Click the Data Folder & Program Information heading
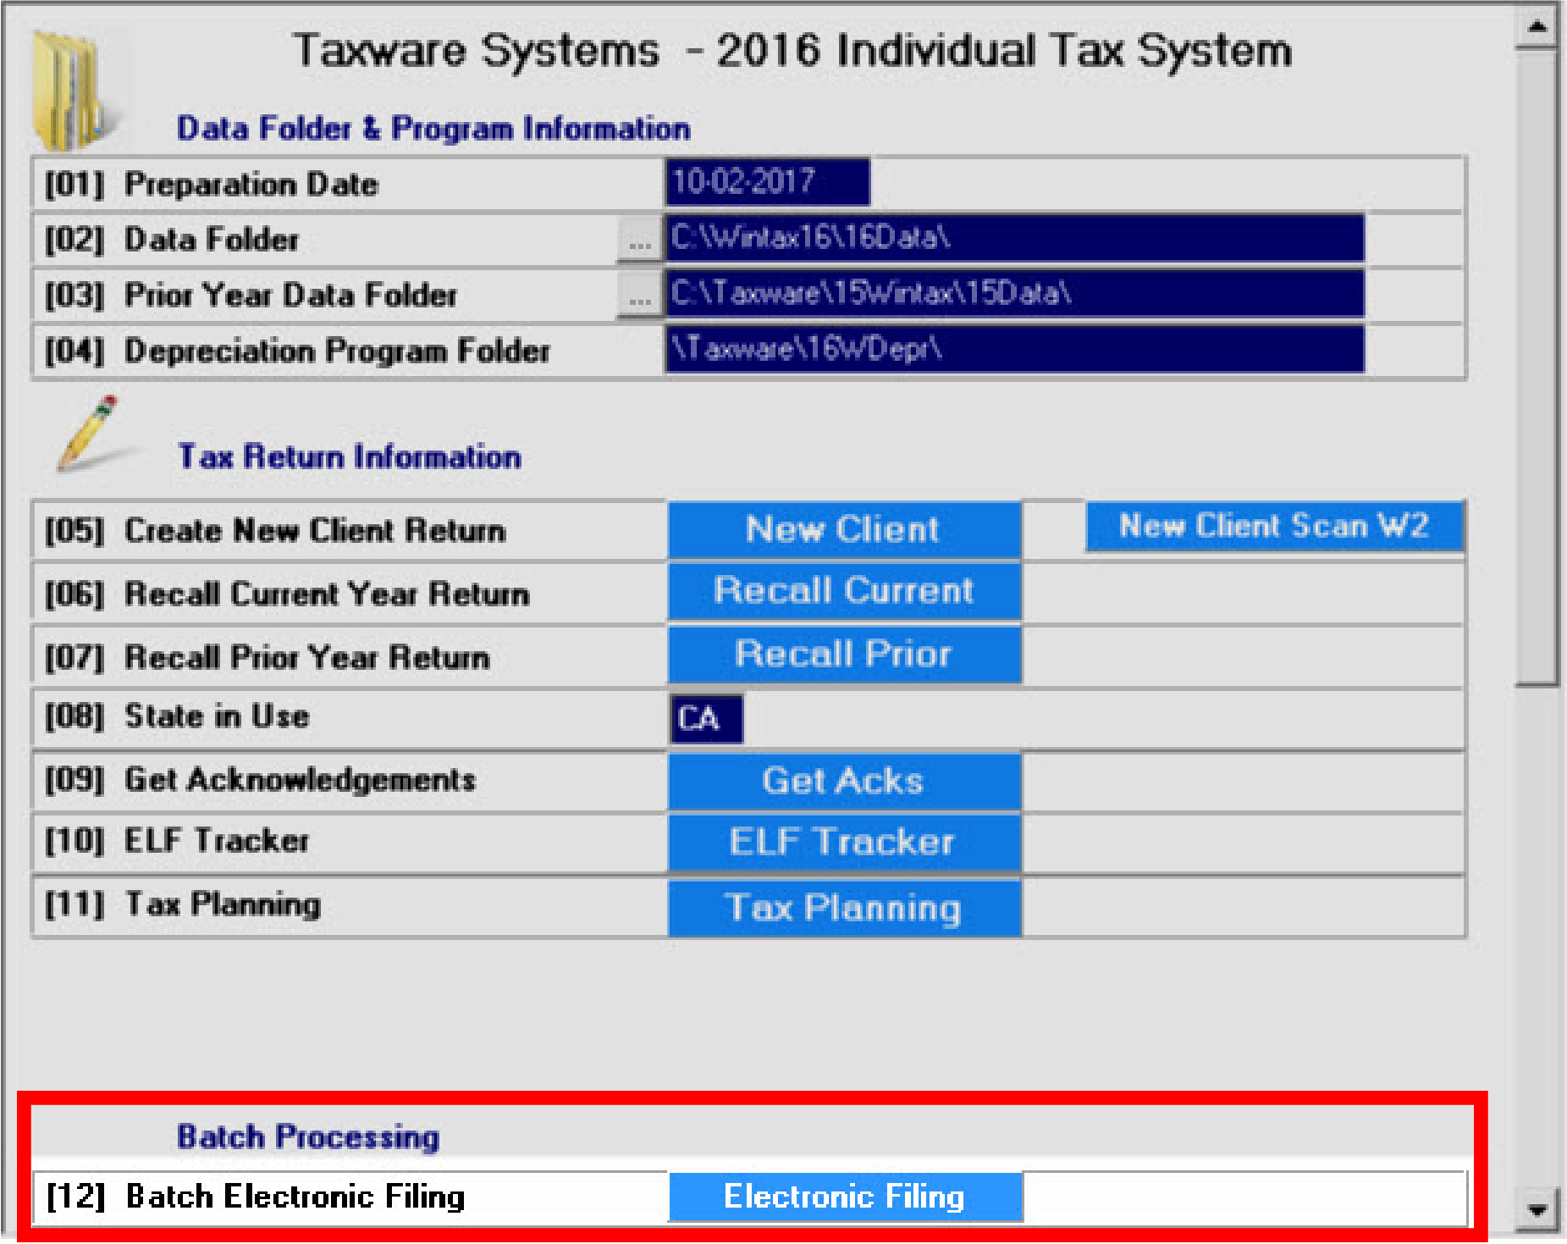The image size is (1567, 1244). [x=433, y=129]
